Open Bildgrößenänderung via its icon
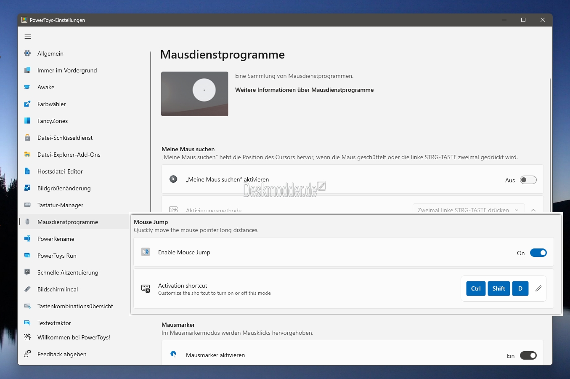This screenshot has height=379, width=570. 27,188
